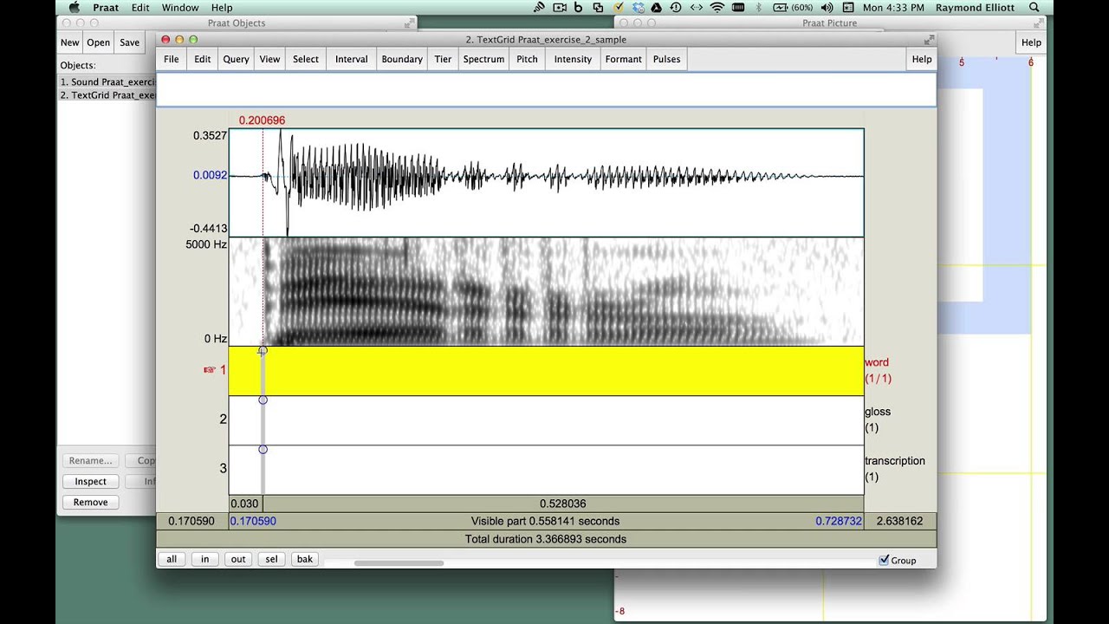
Task: Open Help in the TextGrid editor
Action: pos(922,59)
